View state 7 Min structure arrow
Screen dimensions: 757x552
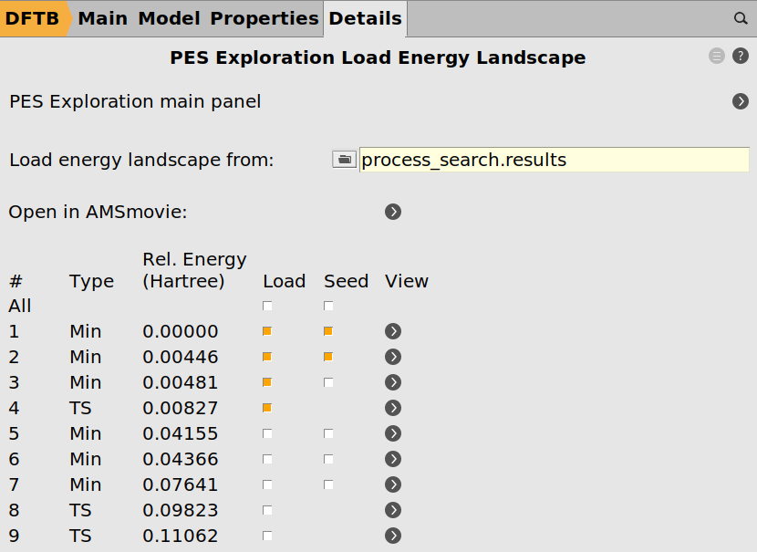393,484
